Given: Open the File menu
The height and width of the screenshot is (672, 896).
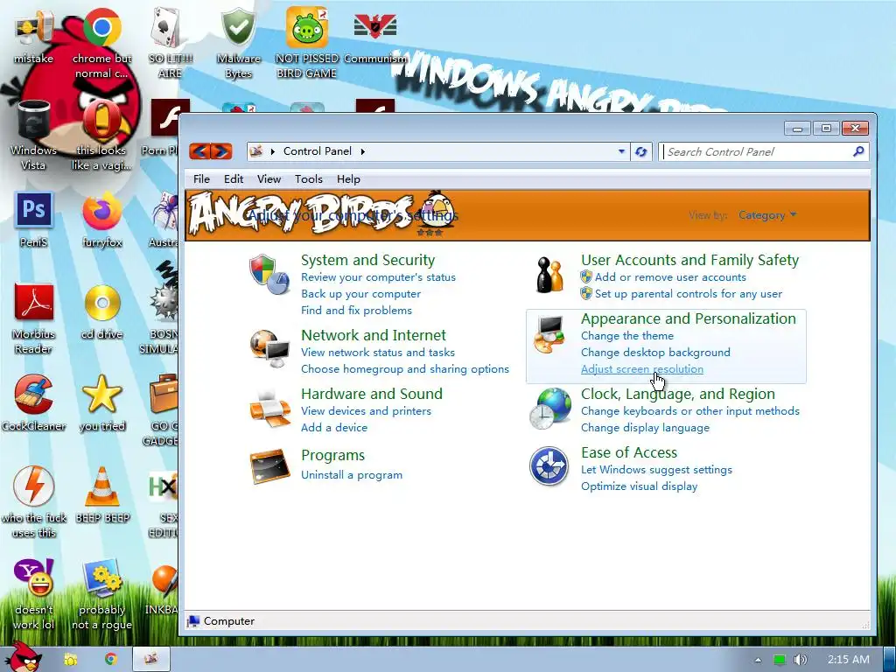Looking at the screenshot, I should (201, 178).
